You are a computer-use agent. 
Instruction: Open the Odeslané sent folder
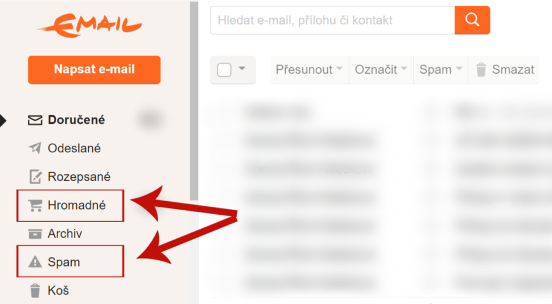pyautogui.click(x=75, y=148)
